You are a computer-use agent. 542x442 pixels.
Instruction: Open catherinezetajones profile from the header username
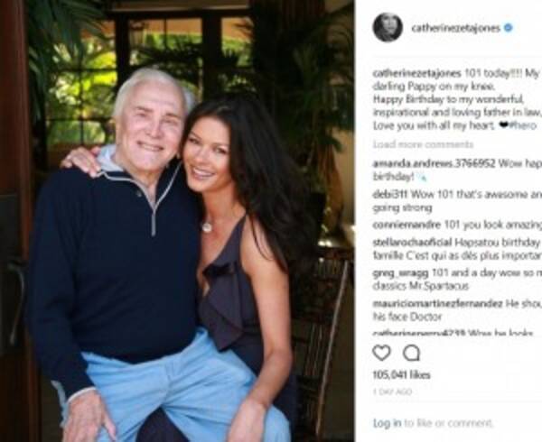point(456,28)
